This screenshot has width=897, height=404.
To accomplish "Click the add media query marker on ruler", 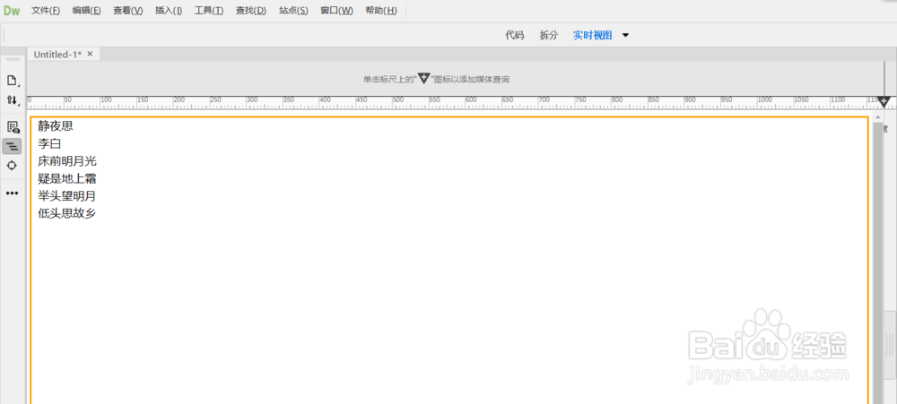I will coord(884,102).
